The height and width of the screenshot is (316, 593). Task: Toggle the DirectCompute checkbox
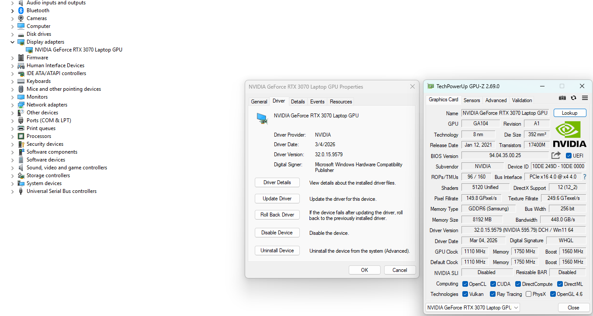coord(518,284)
